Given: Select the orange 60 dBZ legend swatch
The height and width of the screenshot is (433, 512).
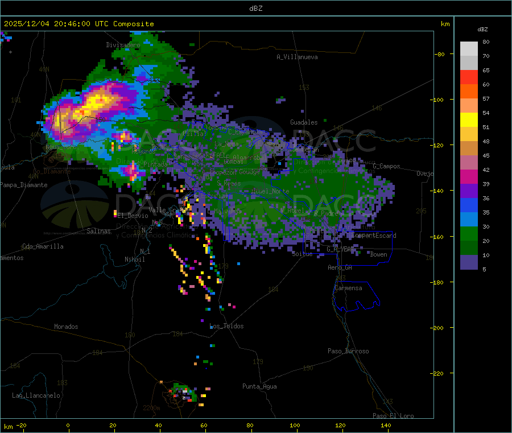Looking at the screenshot, I should (x=469, y=92).
